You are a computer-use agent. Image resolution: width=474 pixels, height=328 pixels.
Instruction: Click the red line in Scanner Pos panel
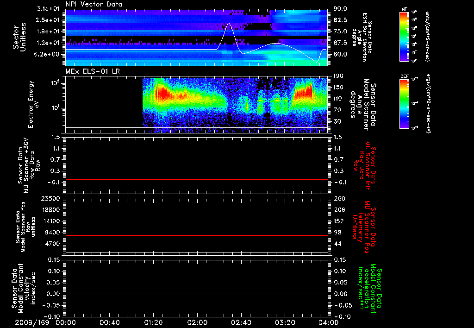pos(196,235)
